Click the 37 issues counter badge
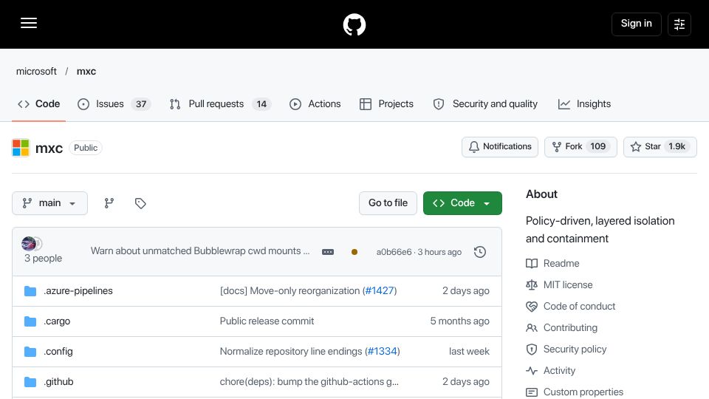 coord(141,104)
